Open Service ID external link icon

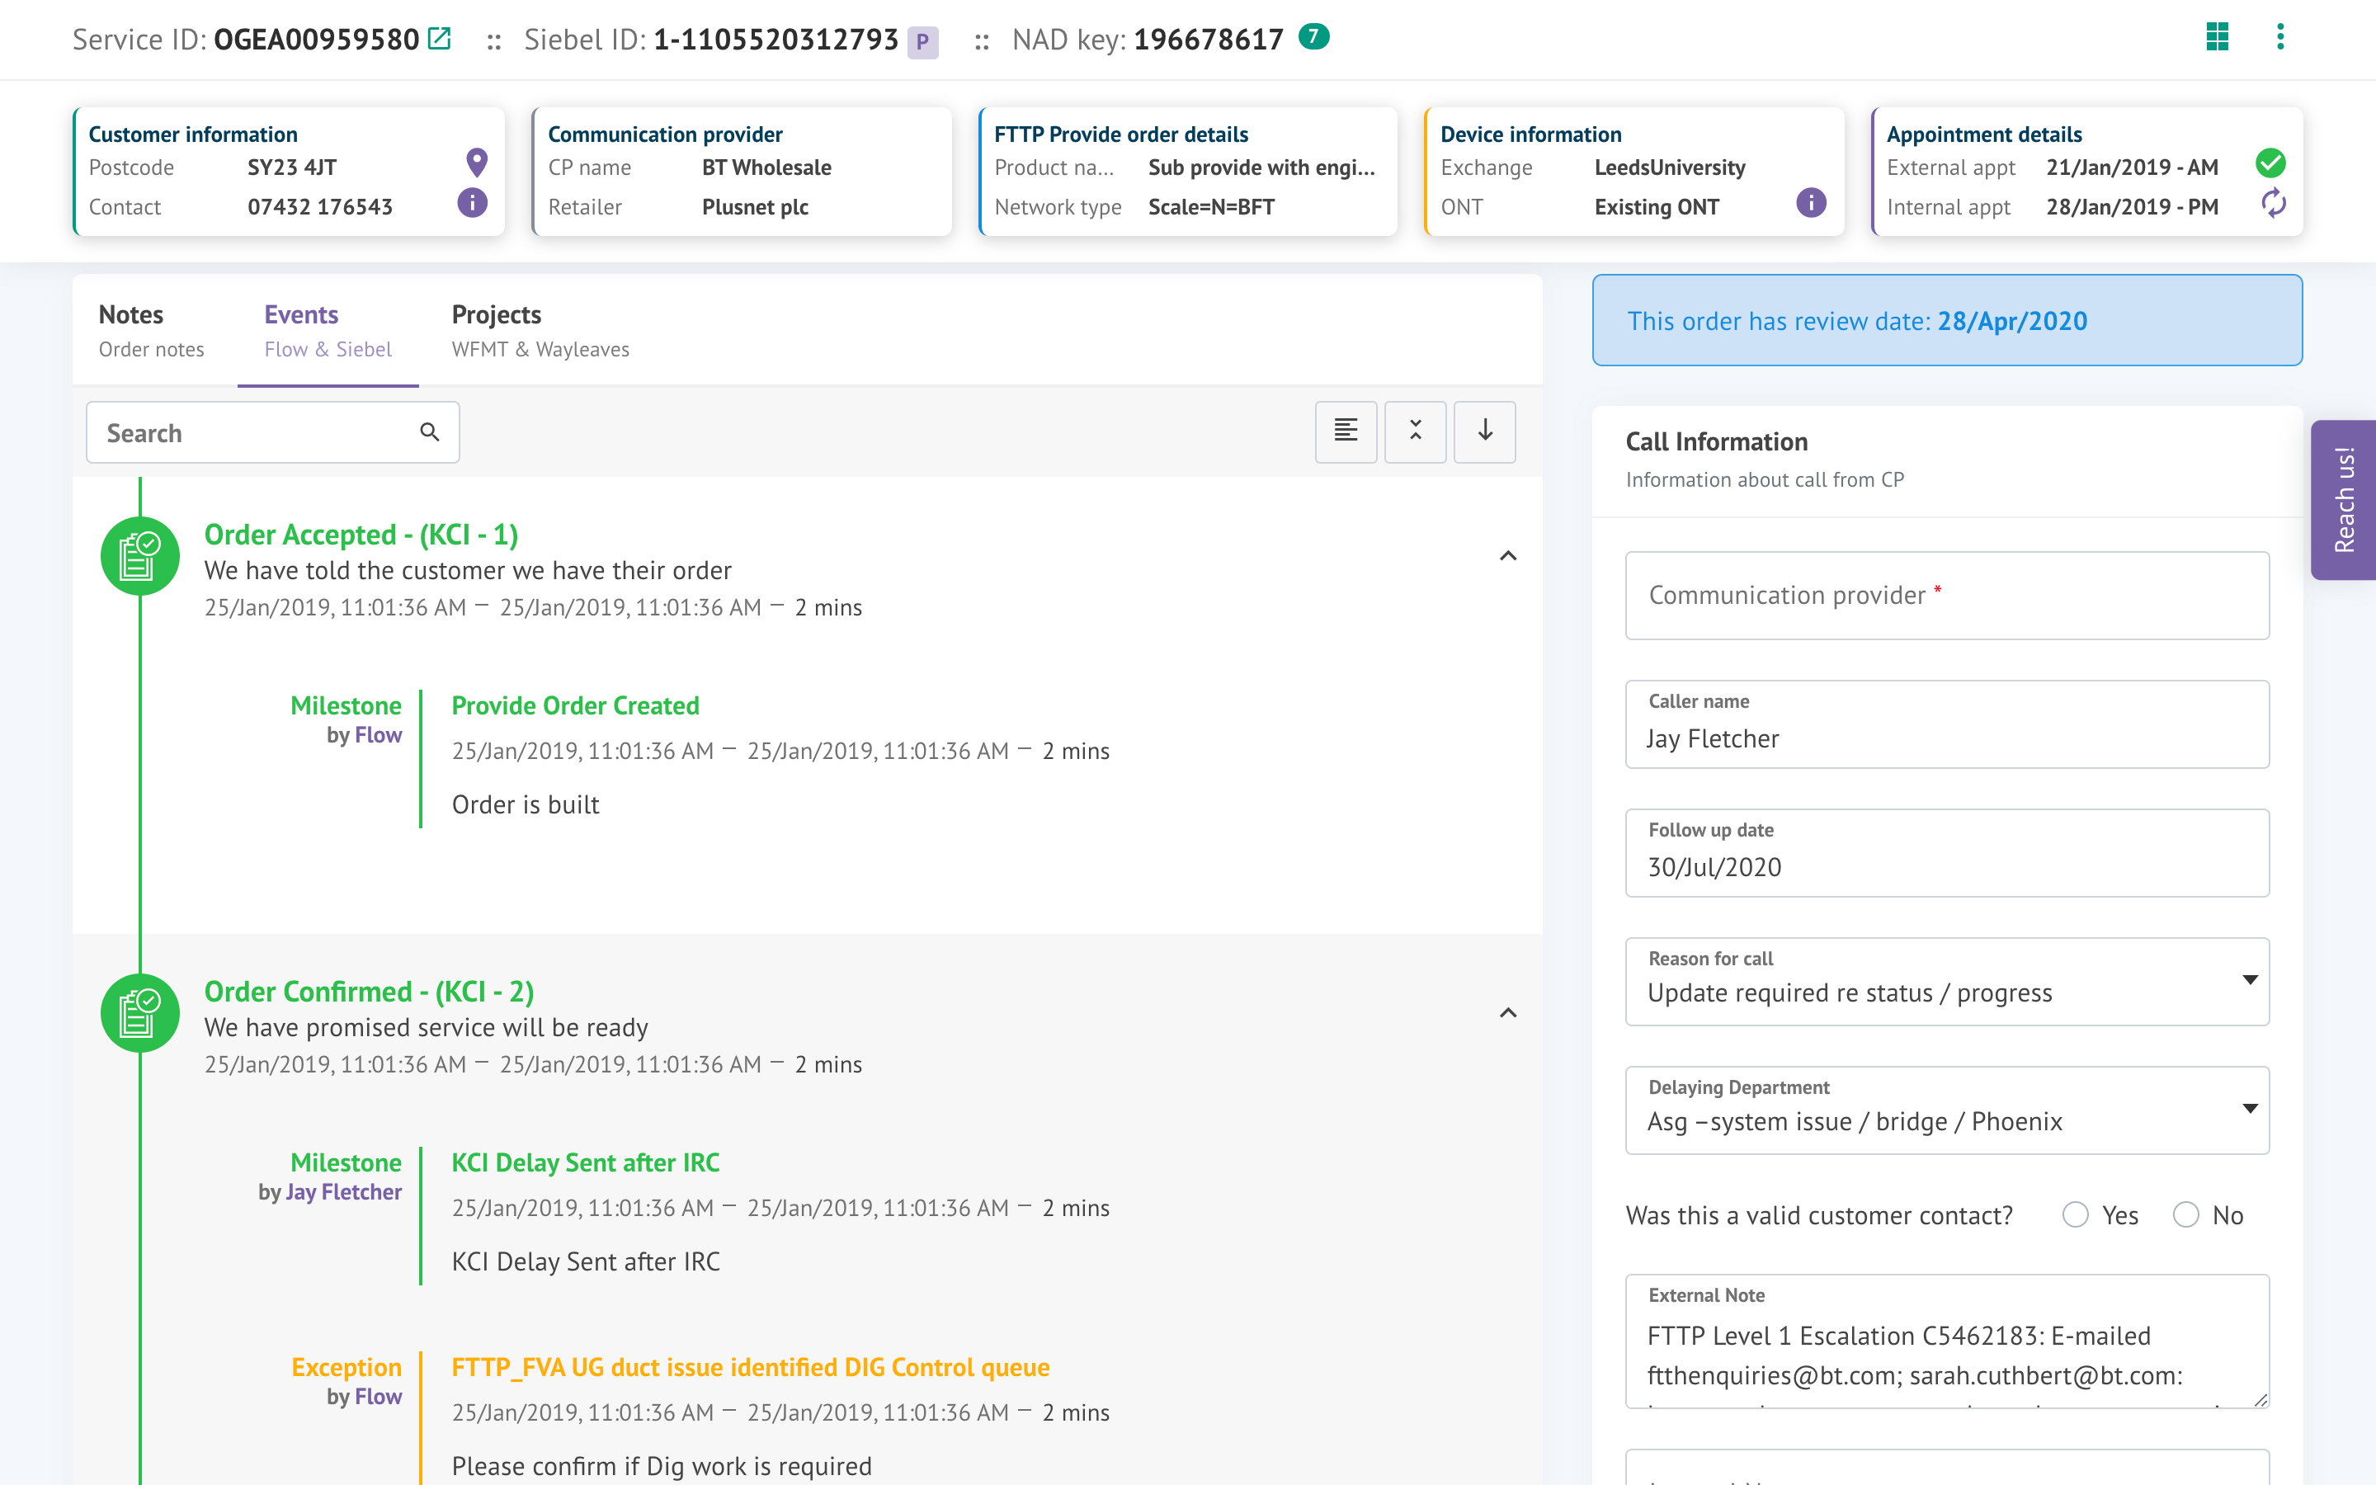[x=439, y=40]
